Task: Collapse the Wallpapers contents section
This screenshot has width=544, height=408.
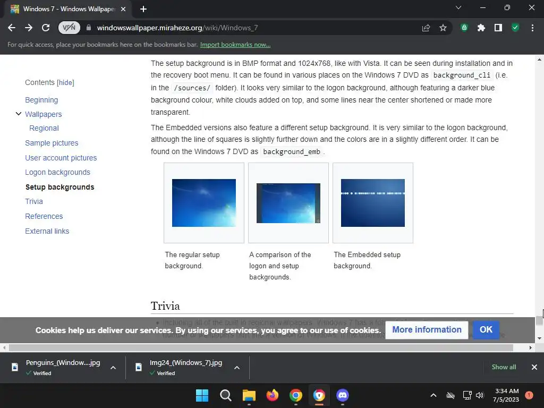Action: pos(19,114)
